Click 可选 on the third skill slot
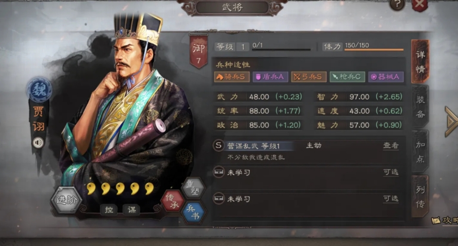 click(x=391, y=199)
